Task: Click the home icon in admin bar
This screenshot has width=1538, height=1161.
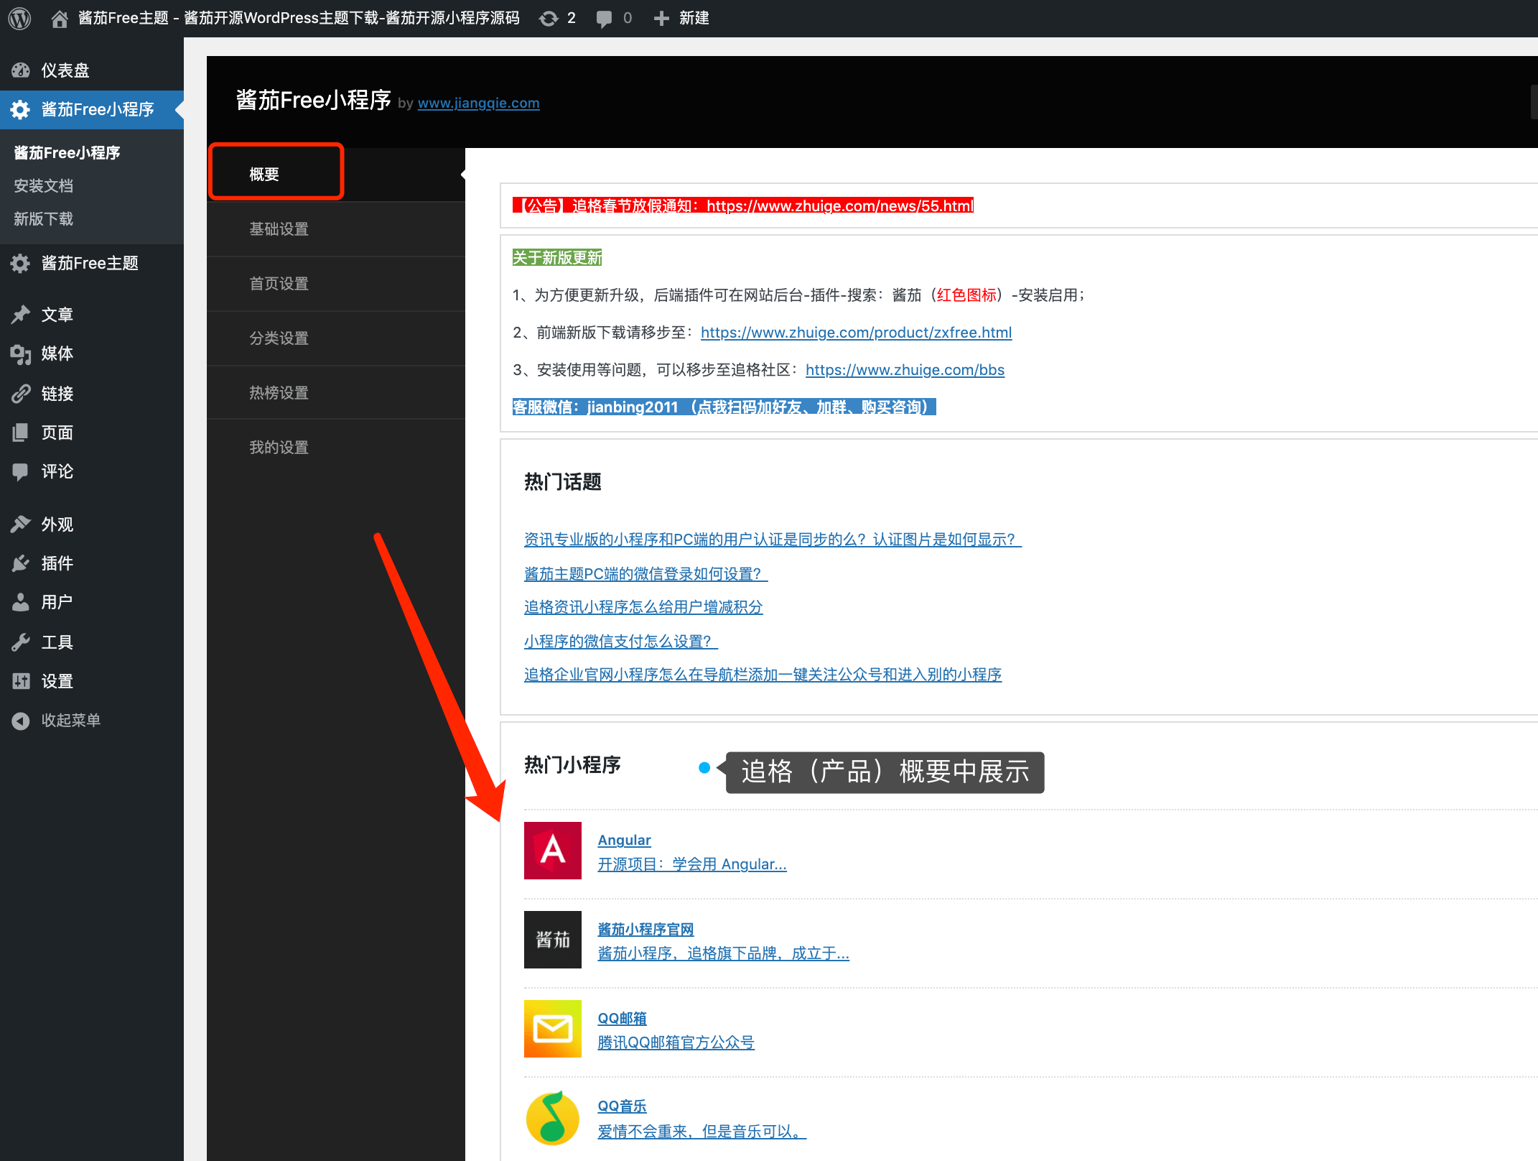Action: [x=60, y=18]
